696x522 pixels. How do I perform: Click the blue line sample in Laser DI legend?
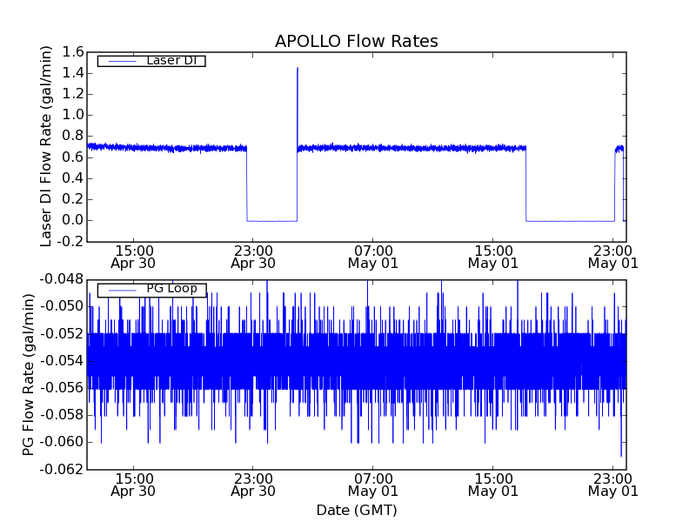click(x=121, y=61)
